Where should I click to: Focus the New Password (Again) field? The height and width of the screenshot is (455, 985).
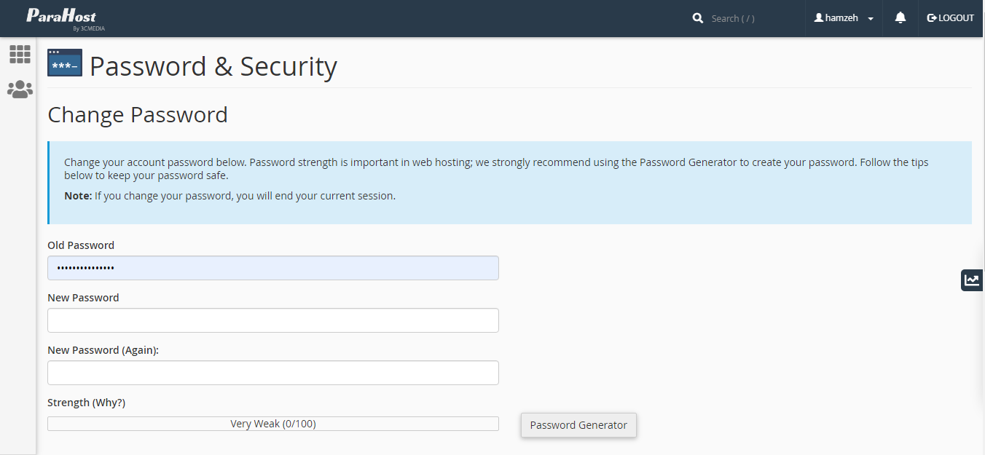click(x=273, y=373)
